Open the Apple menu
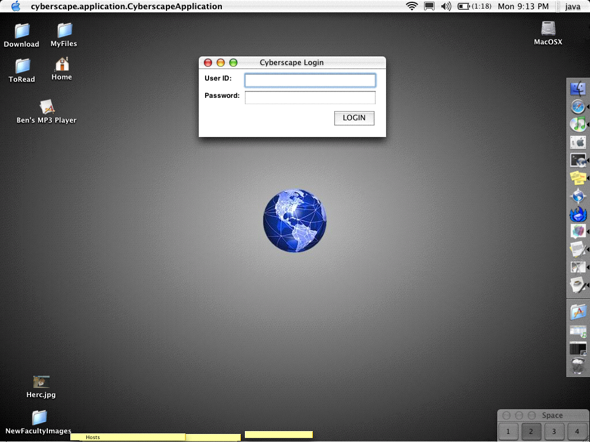The height and width of the screenshot is (442, 590). pyautogui.click(x=16, y=6)
